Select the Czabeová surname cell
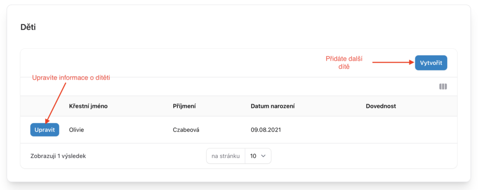The height and width of the screenshot is (190, 478). (x=186, y=129)
